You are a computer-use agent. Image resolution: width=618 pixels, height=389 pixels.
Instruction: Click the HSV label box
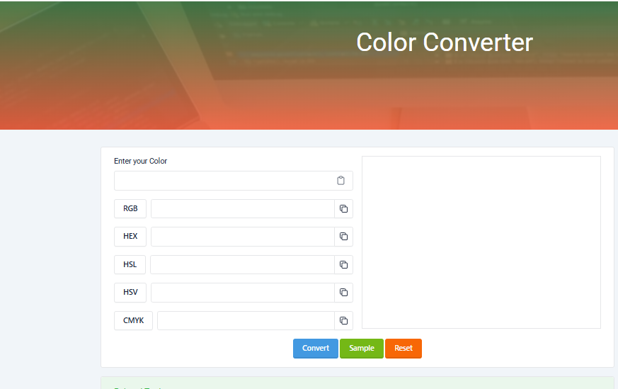point(130,293)
